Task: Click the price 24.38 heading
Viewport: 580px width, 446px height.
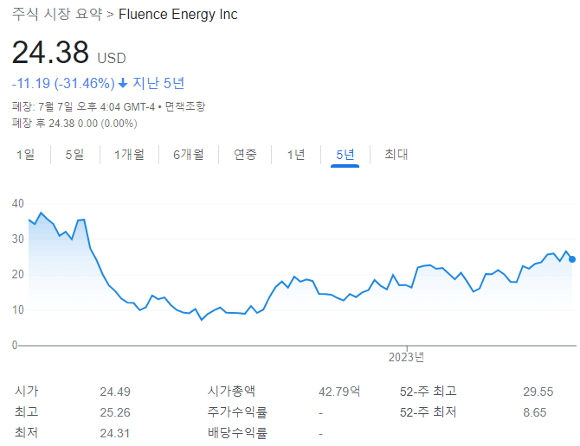Action: coord(50,52)
